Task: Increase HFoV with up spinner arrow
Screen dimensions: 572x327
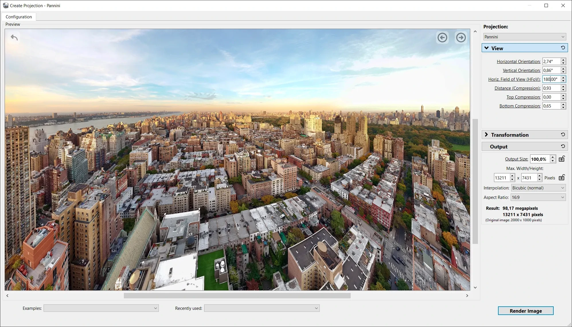Action: [563, 77]
